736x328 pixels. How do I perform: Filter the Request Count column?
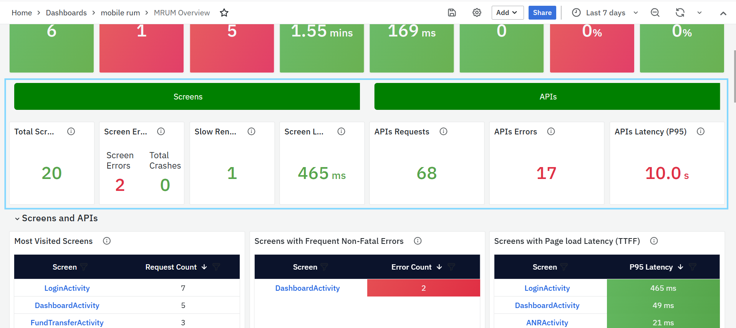pos(216,267)
